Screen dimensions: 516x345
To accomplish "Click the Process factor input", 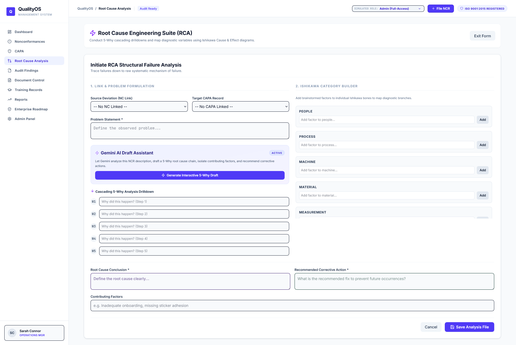I will pos(387,145).
